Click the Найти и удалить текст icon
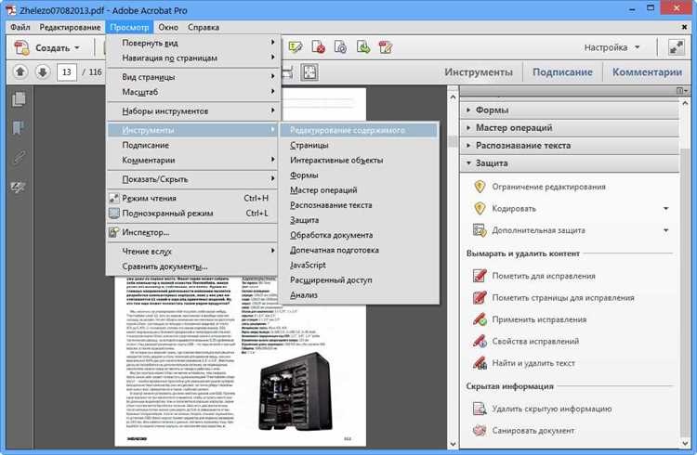Screen dimensions: 697x455 tap(480, 363)
